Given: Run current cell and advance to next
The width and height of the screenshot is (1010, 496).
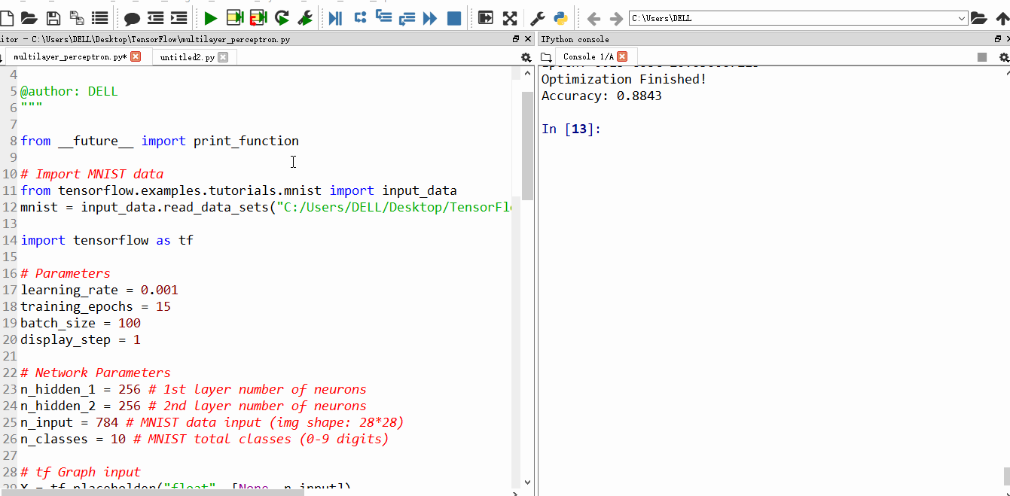Looking at the screenshot, I should 258,18.
